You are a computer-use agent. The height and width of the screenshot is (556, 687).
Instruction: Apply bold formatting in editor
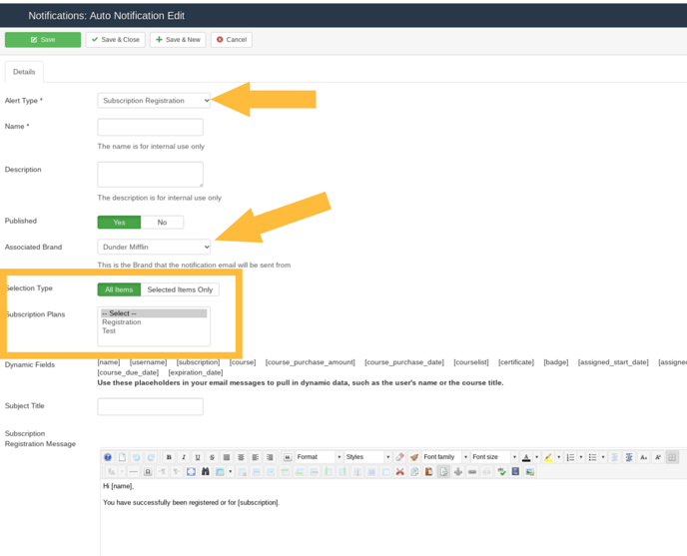point(169,457)
